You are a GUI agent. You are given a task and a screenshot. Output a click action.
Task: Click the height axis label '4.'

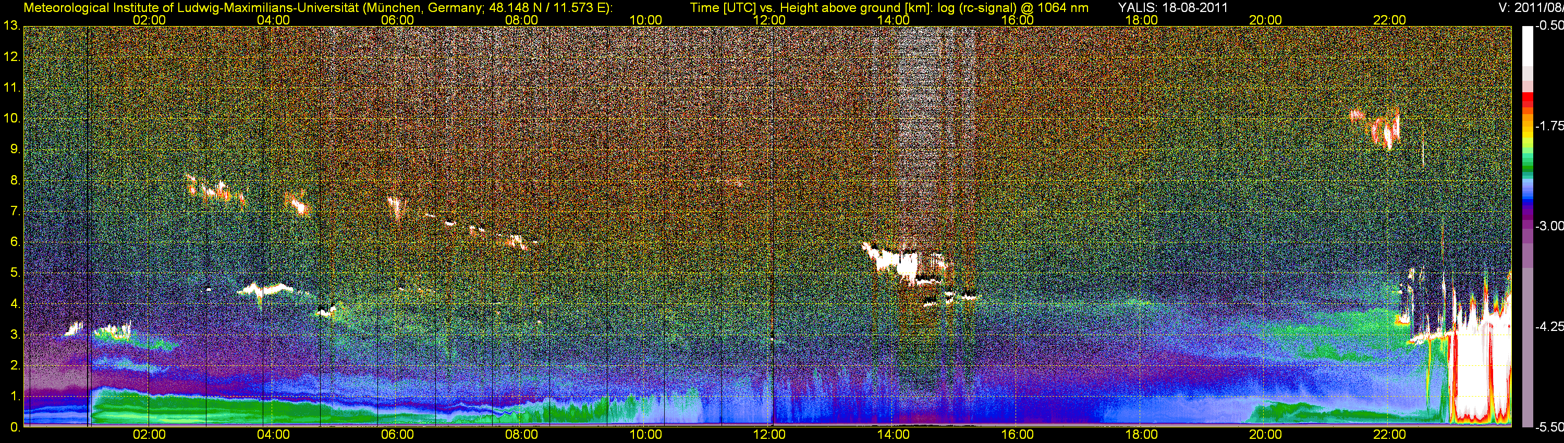click(x=15, y=304)
